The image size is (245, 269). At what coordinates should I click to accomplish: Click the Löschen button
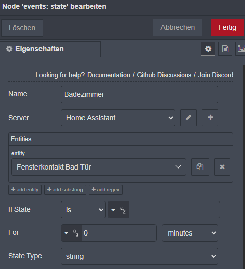pos(22,28)
